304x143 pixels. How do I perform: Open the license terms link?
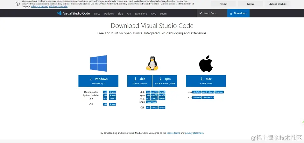pos(173,133)
